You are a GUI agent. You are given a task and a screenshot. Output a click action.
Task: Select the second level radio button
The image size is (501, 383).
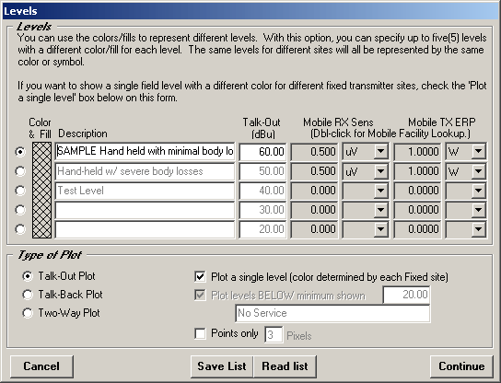click(20, 171)
